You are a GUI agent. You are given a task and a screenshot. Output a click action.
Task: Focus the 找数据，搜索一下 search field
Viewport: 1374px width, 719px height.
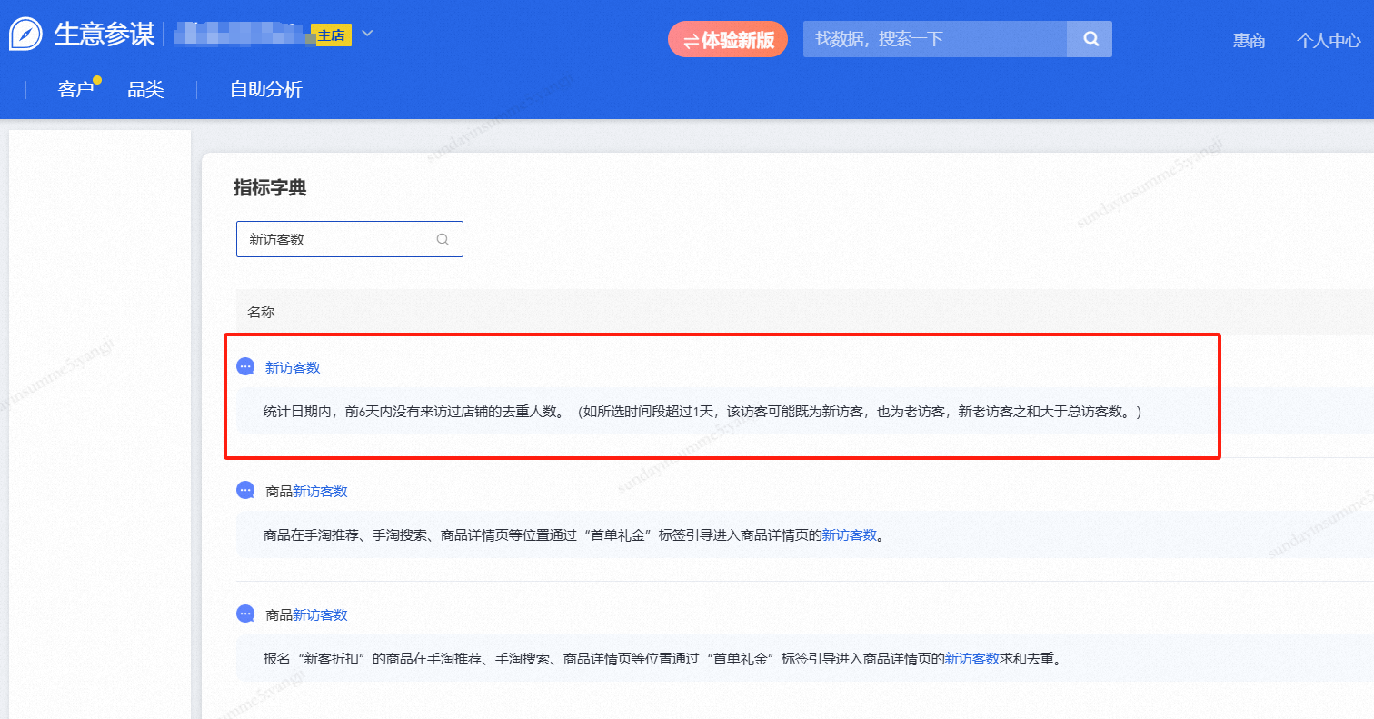click(935, 39)
